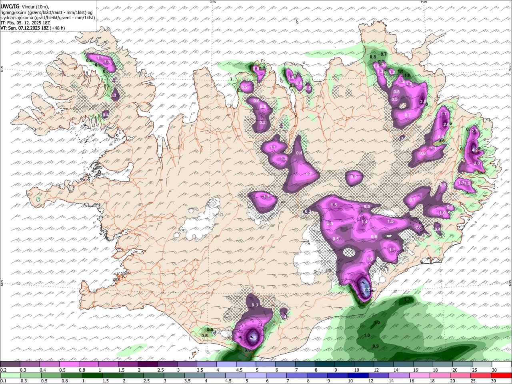Click the '0.2' label in the snow legend
Viewport: 512px width, 384px height.
tap(3, 370)
